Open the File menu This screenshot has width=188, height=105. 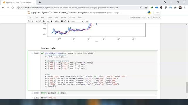[x=30, y=17]
